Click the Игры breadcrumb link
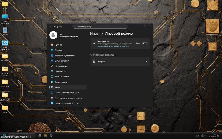The width and height of the screenshot is (222, 139). pos(94,33)
